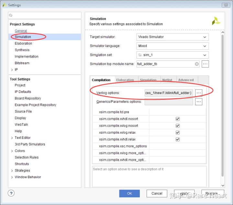Viewport: 233px width, 205px height.
Task: Expand the Text Editor node
Action: (12, 138)
